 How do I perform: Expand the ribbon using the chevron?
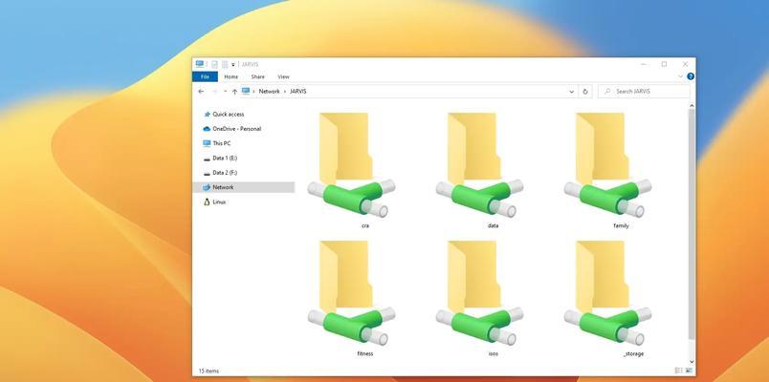click(680, 76)
